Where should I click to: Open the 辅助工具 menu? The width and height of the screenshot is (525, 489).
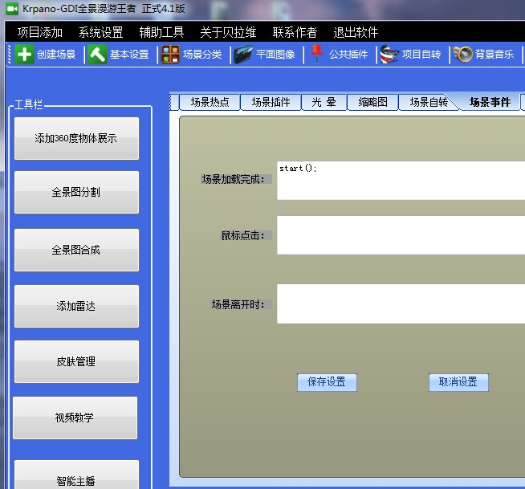[x=161, y=32]
